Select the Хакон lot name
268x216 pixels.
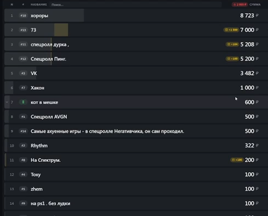[x=37, y=88]
